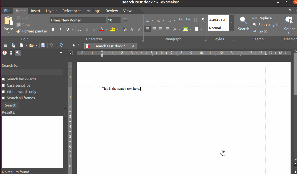Expand the Normal styles gallery arrow
The height and width of the screenshot is (174, 297).
(231, 23)
